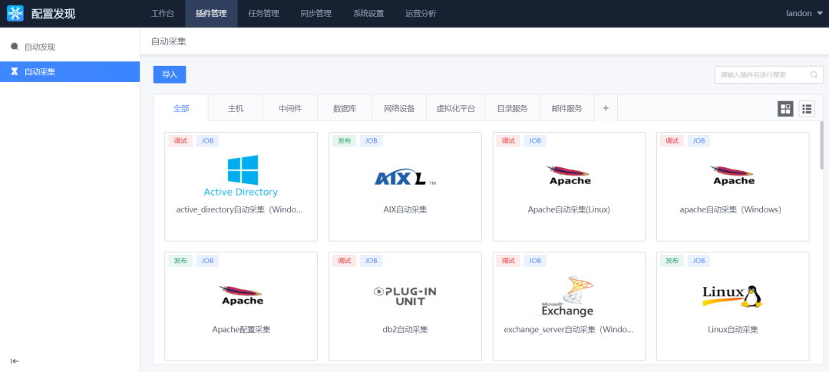
Task: Select the 目录服务 tab
Action: 512,108
